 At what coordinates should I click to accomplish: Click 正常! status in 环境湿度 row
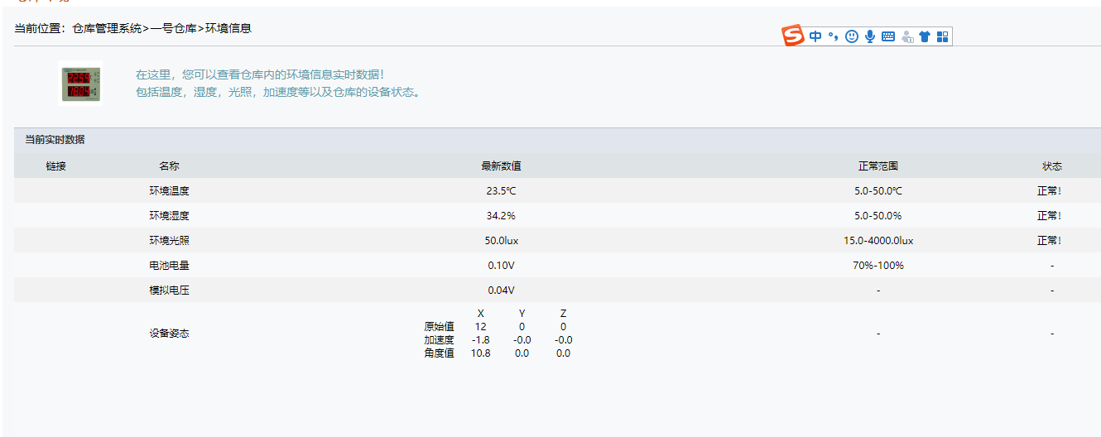coord(1049,216)
